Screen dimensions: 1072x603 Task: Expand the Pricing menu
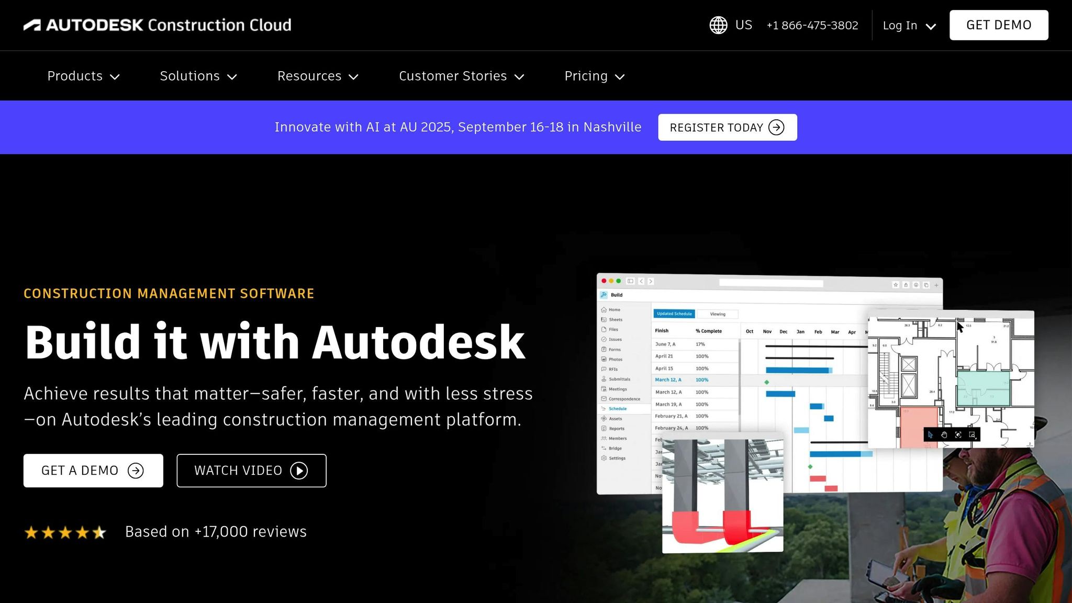pyautogui.click(x=595, y=76)
